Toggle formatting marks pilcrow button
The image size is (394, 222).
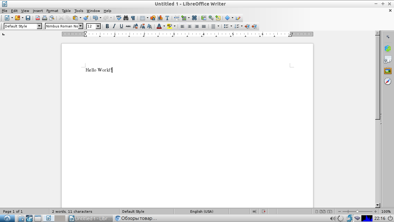click(133, 18)
